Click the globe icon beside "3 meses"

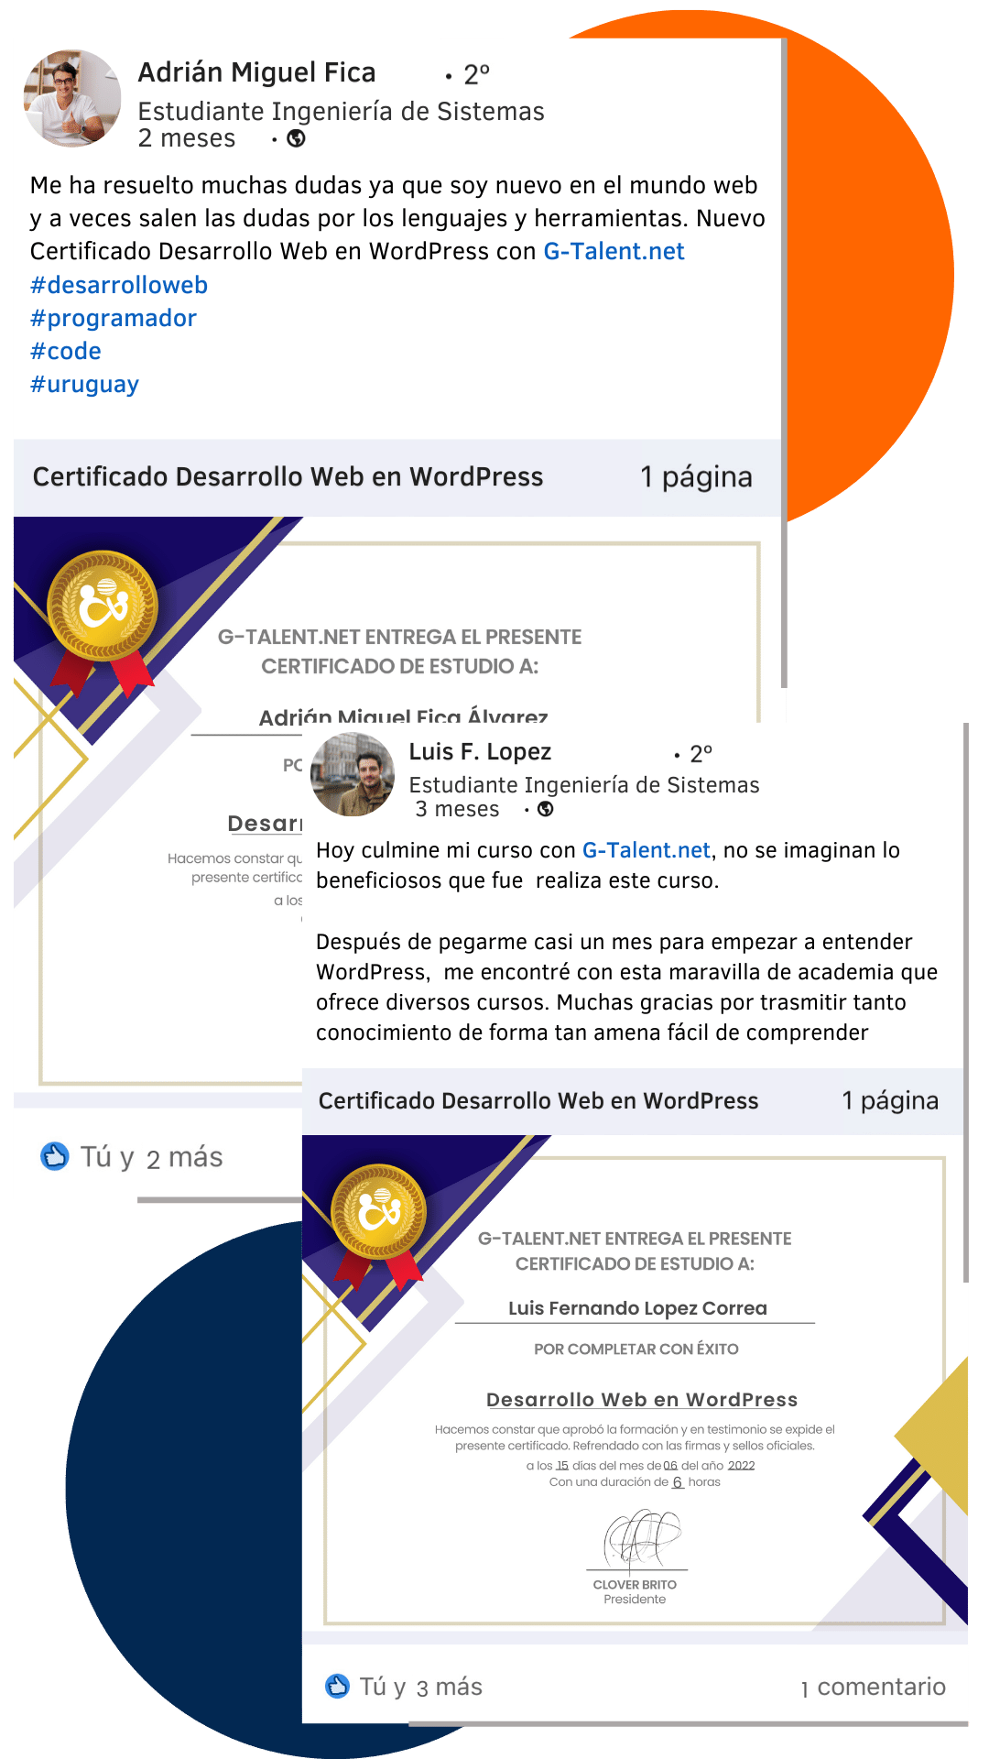pyautogui.click(x=545, y=809)
